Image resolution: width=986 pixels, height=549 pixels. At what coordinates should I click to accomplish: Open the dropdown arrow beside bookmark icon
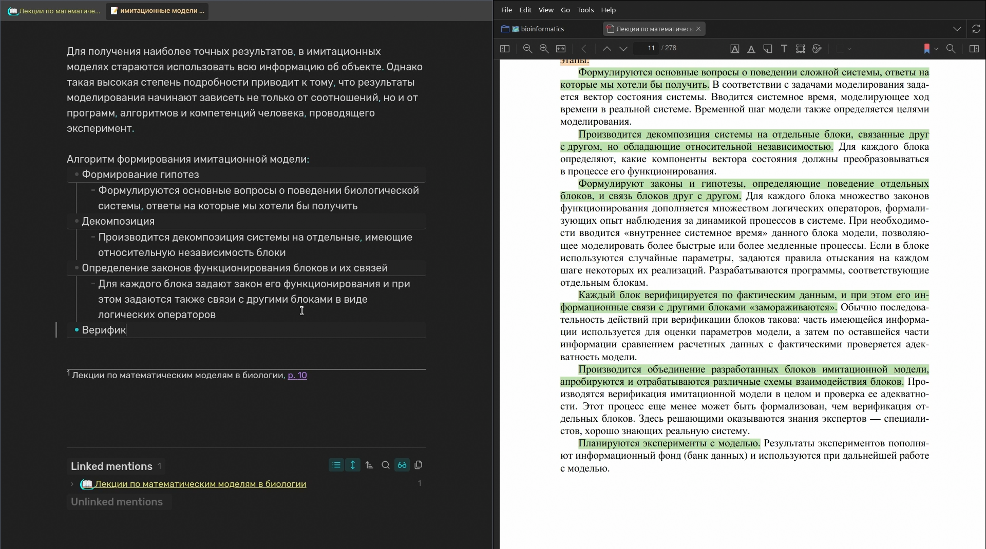click(936, 49)
